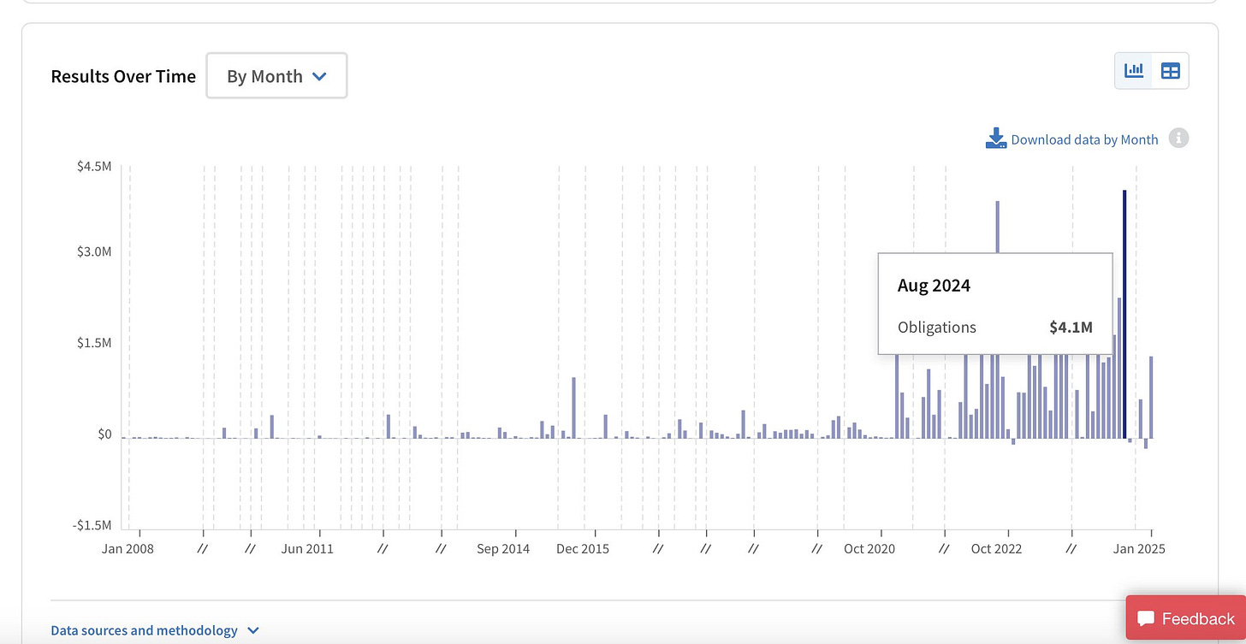The height and width of the screenshot is (644, 1246).
Task: Switch to the table view
Action: 1170,71
